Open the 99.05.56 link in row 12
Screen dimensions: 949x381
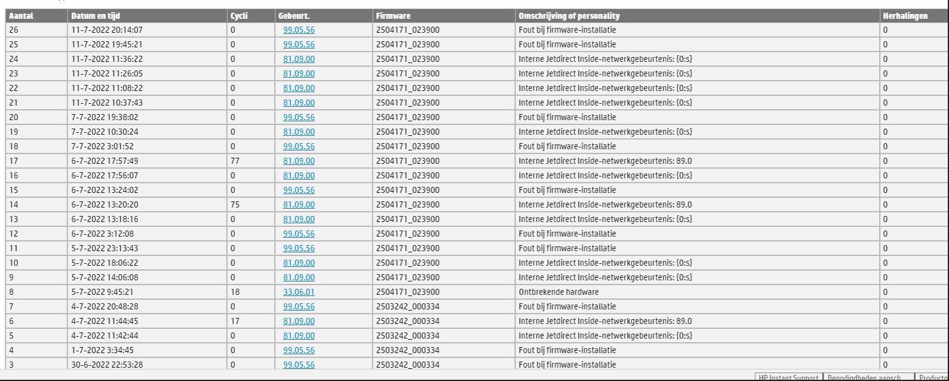(x=299, y=234)
